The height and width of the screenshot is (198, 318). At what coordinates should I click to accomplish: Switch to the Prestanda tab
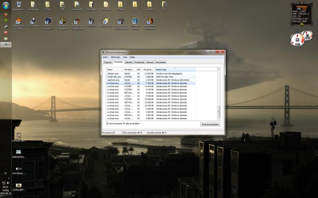click(x=139, y=62)
